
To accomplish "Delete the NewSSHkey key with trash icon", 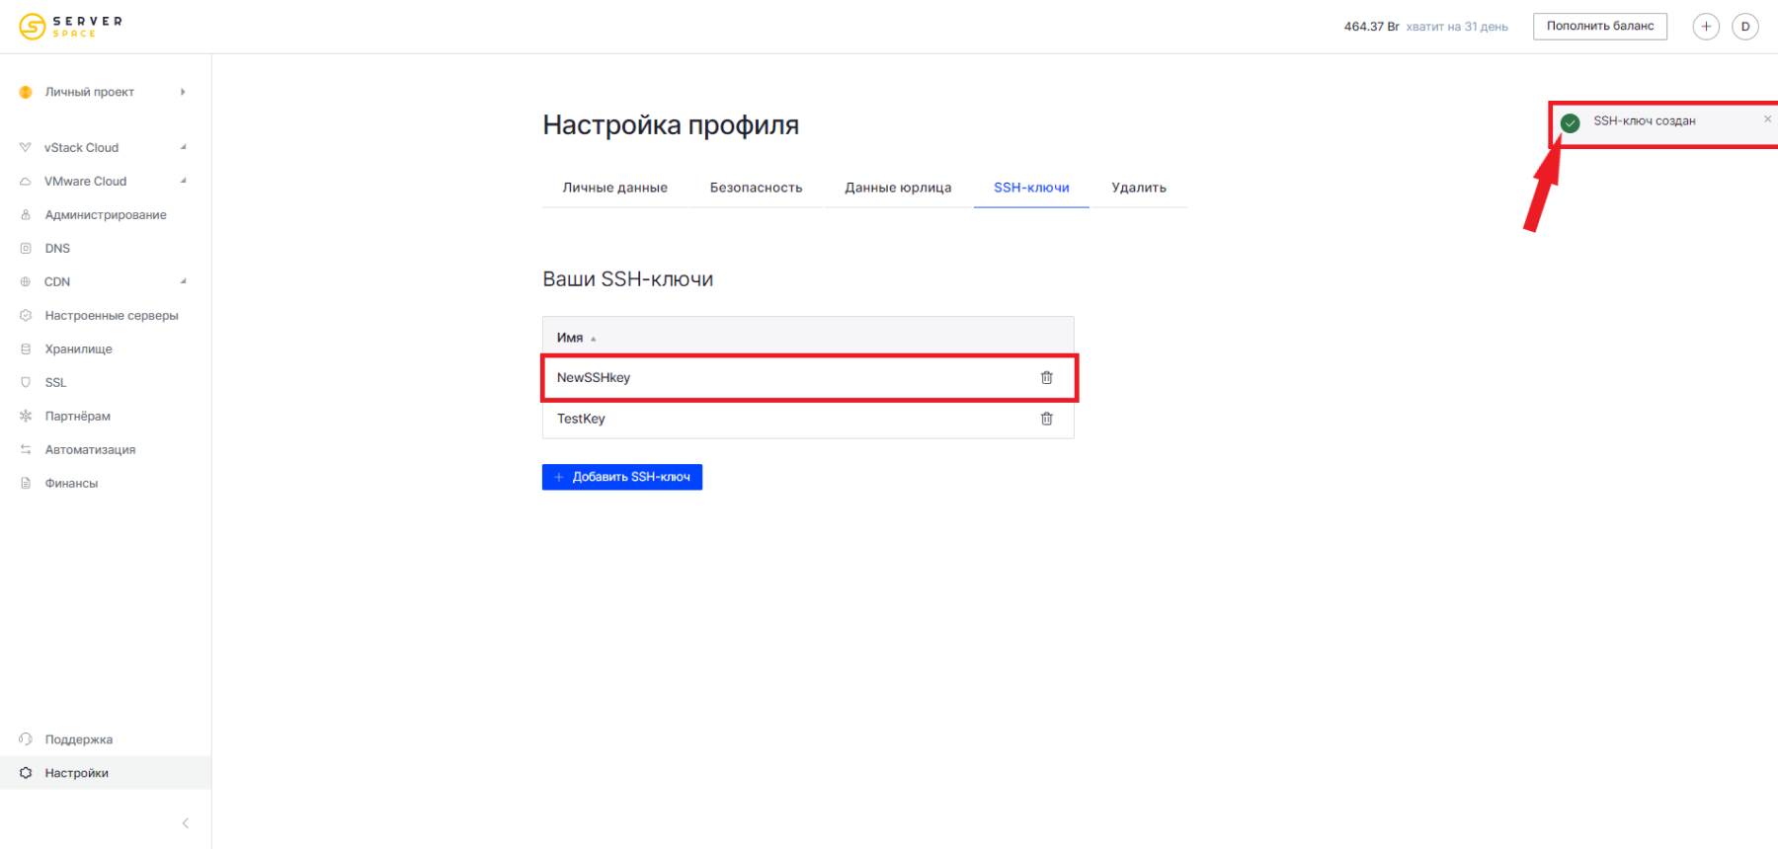I will click(1047, 377).
